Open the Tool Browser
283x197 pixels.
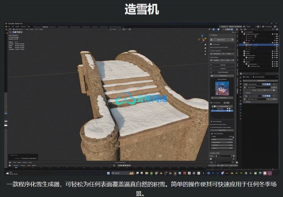[x=222, y=76]
